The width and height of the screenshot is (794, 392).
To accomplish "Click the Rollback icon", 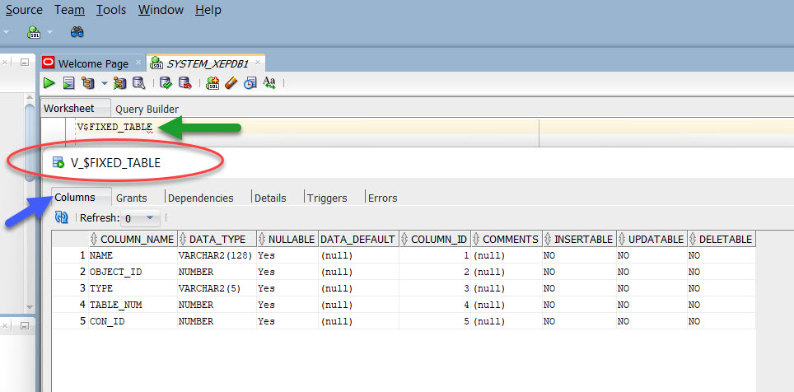I will point(185,83).
